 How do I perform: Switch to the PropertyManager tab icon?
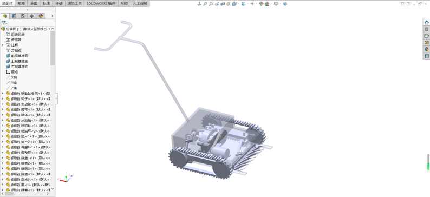pos(14,16)
